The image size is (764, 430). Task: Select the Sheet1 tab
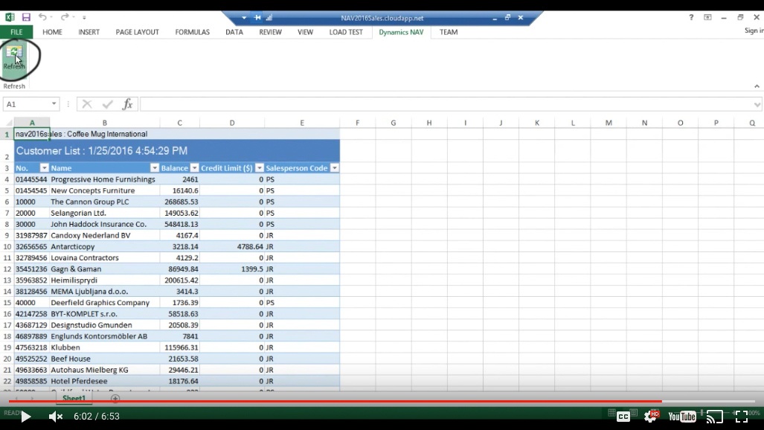coord(74,398)
